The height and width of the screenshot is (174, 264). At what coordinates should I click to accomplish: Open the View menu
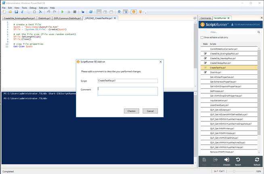pos(17,8)
